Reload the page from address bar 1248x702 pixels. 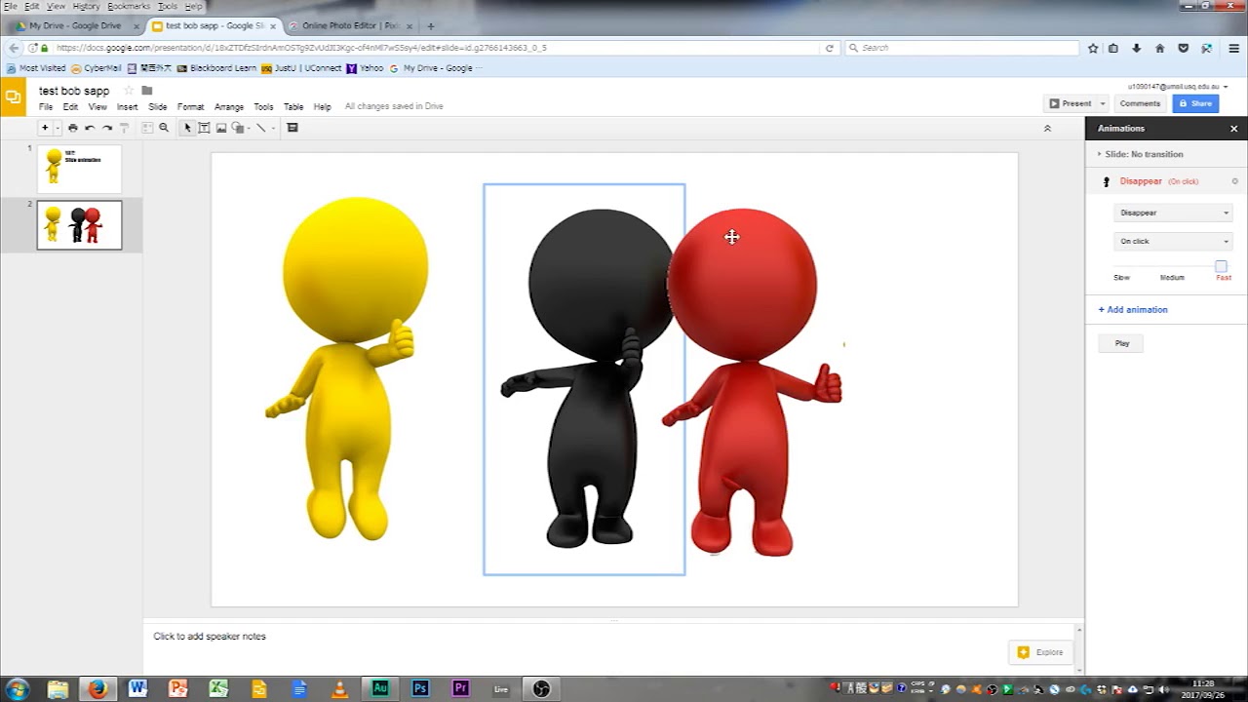(x=830, y=48)
